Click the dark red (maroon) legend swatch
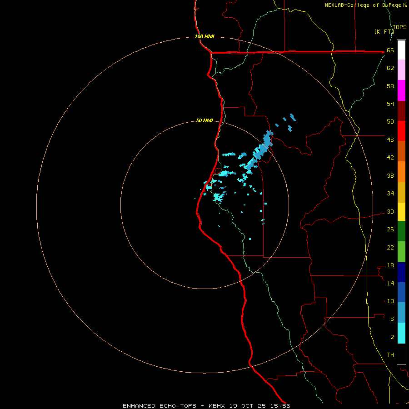This screenshot has width=409, height=409. coord(401,111)
